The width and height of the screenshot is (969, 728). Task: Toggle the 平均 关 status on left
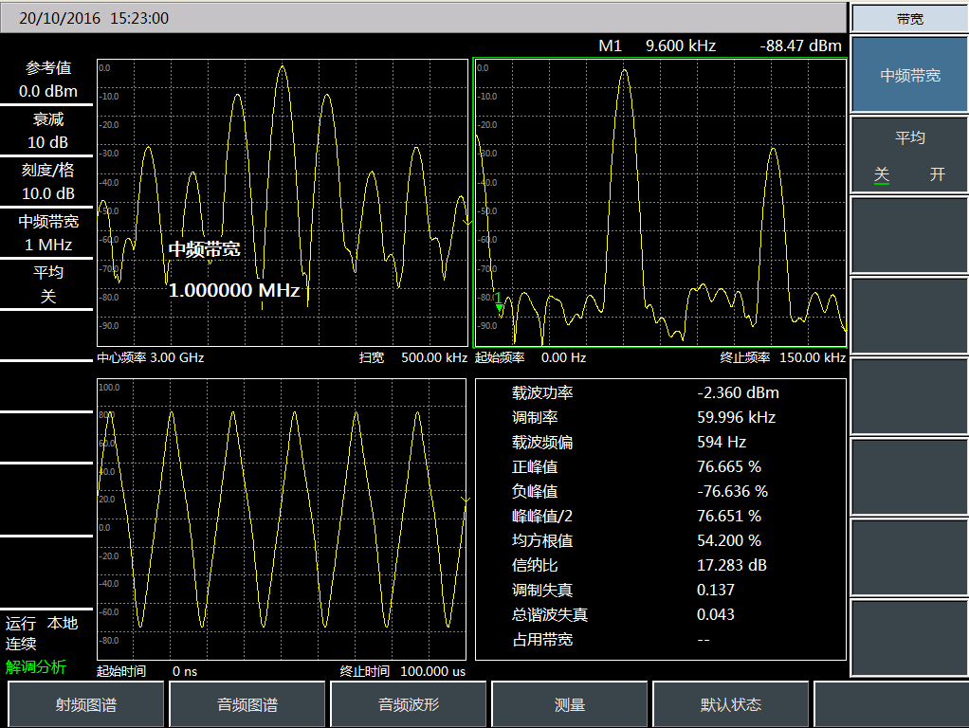click(x=48, y=284)
